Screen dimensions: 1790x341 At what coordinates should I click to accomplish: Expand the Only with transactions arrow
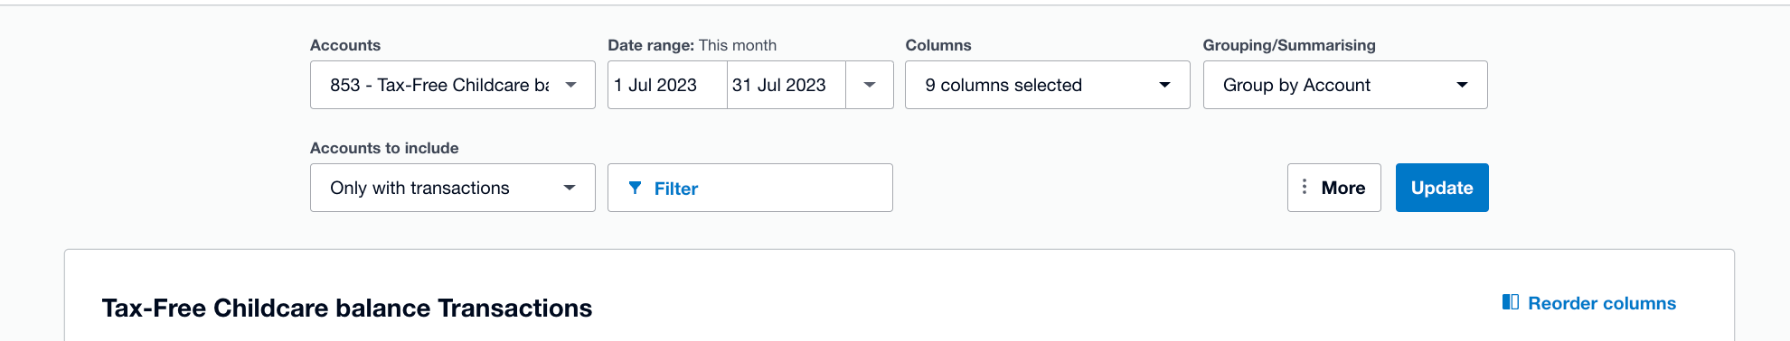coord(570,188)
